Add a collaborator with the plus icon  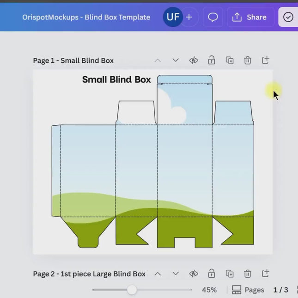tap(189, 17)
